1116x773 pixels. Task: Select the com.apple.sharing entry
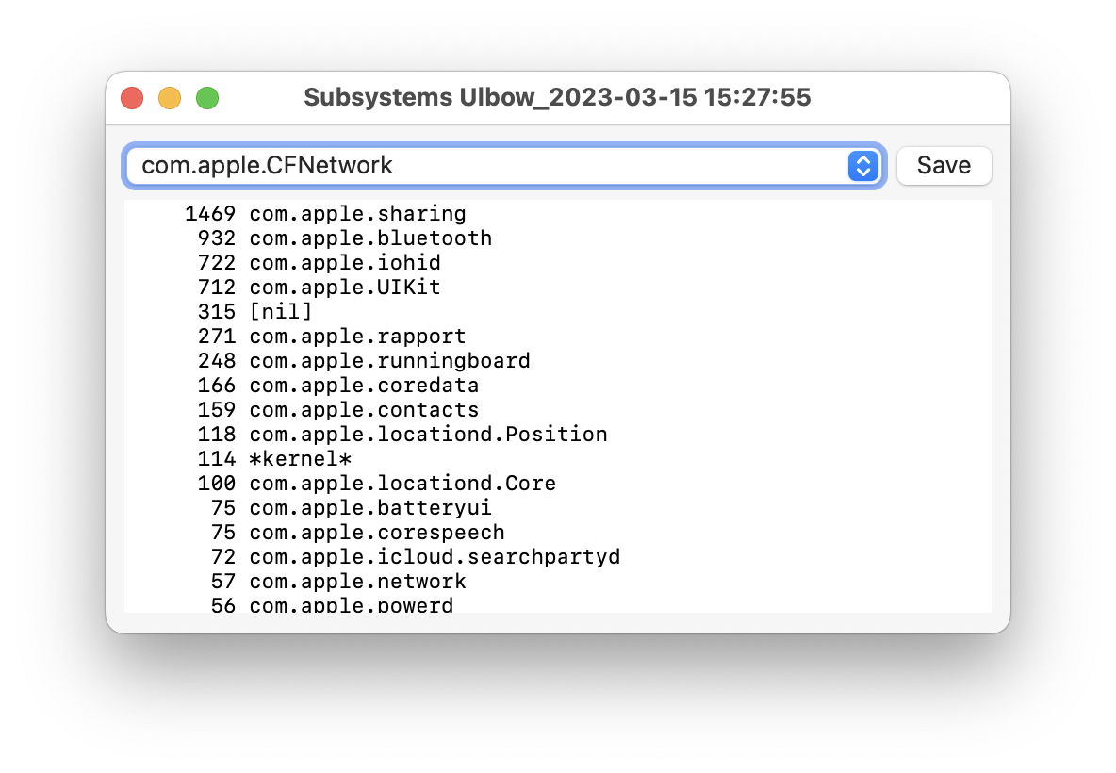pos(357,214)
